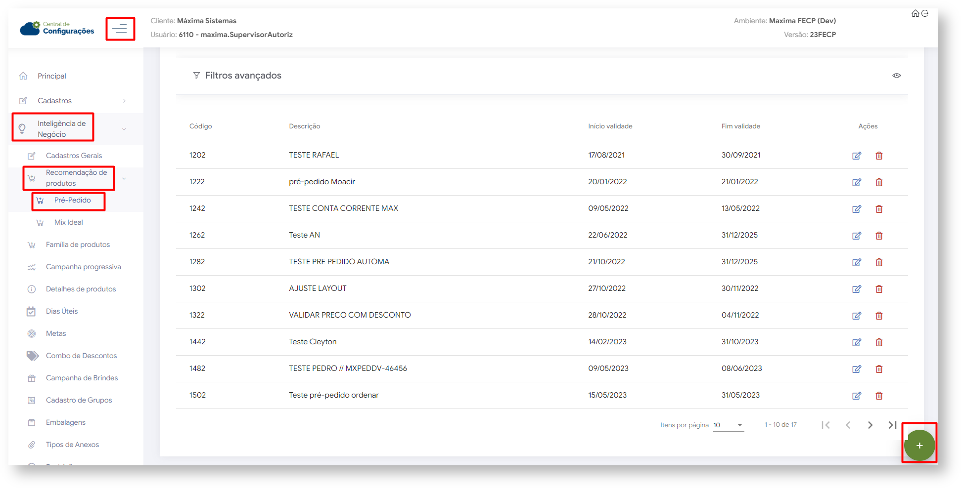Click the logout icon at top right
Image resolution: width=962 pixels, height=489 pixels.
(925, 13)
